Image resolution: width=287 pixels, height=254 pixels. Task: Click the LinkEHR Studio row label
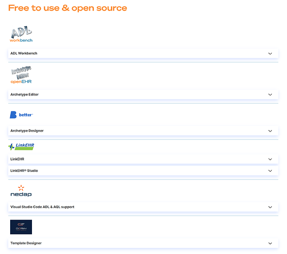[24, 171]
